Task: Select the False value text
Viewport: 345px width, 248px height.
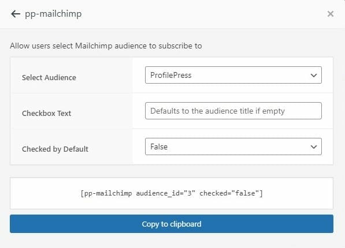Action: [x=159, y=146]
